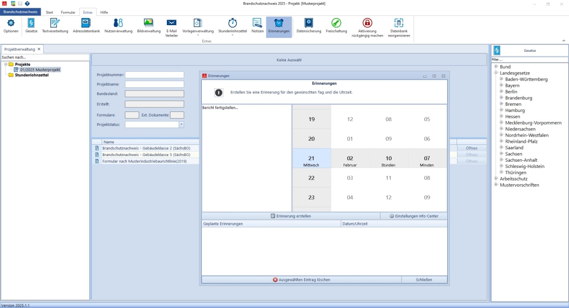Switch to the Start ribbon tab
This screenshot has height=308, width=569.
pos(49,12)
